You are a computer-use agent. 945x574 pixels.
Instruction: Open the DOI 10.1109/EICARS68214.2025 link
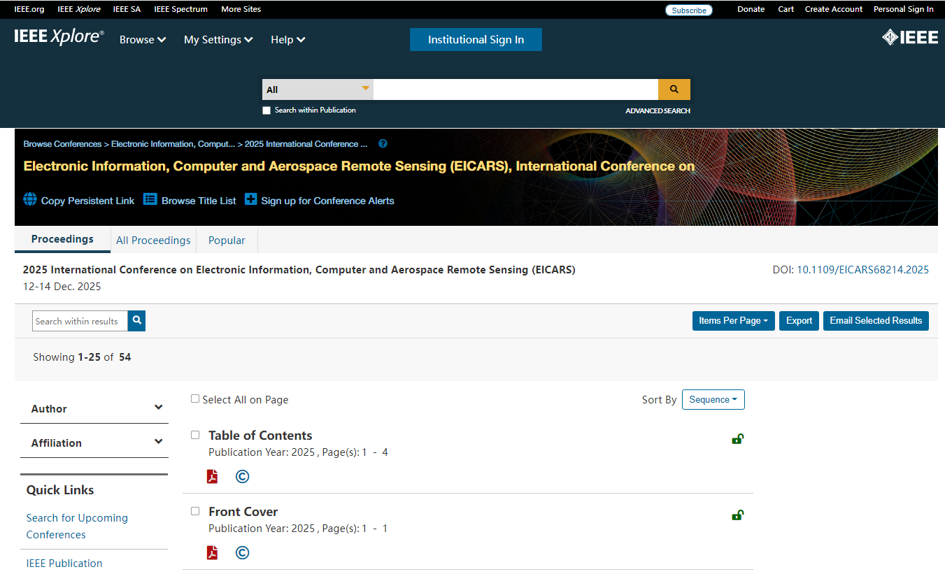click(862, 270)
